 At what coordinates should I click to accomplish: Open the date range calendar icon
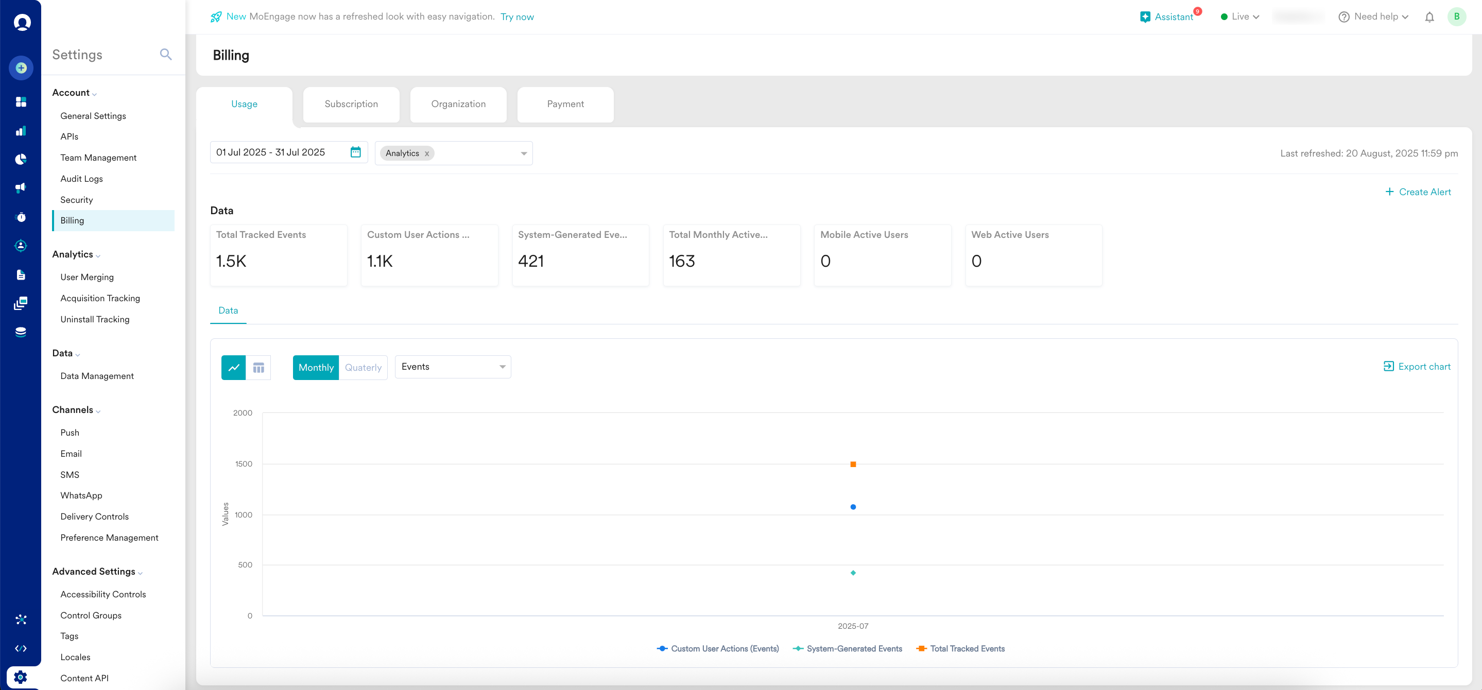point(355,152)
